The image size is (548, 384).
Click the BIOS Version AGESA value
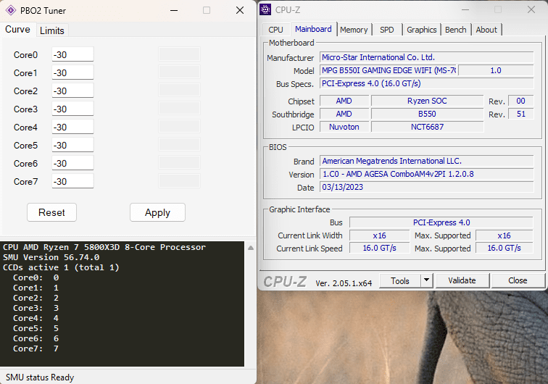pos(427,174)
